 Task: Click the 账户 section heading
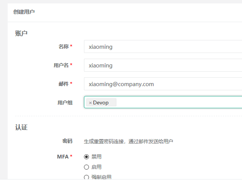click(21, 33)
